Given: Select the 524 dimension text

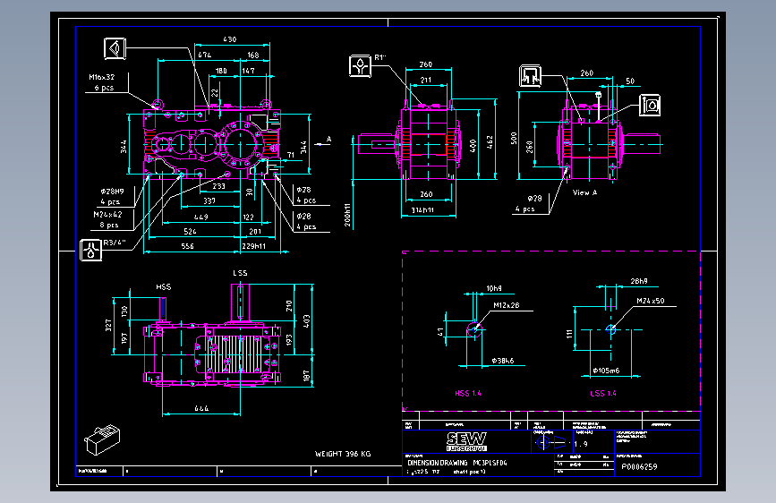Looking at the screenshot, I should point(190,231).
